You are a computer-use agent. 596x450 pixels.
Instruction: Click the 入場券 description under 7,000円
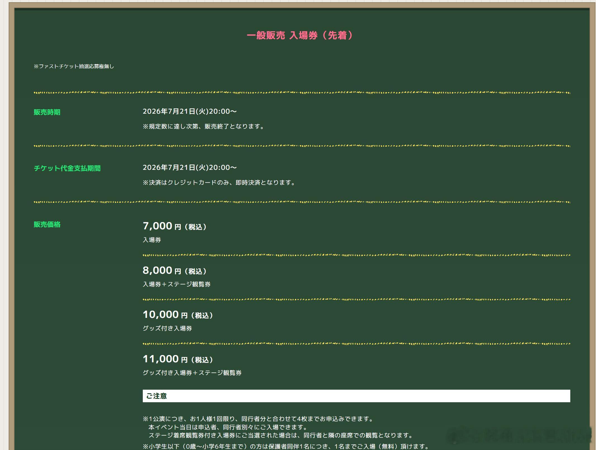pyautogui.click(x=152, y=240)
